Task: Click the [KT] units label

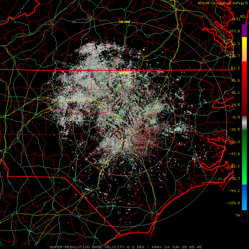Action: coord(236,19)
